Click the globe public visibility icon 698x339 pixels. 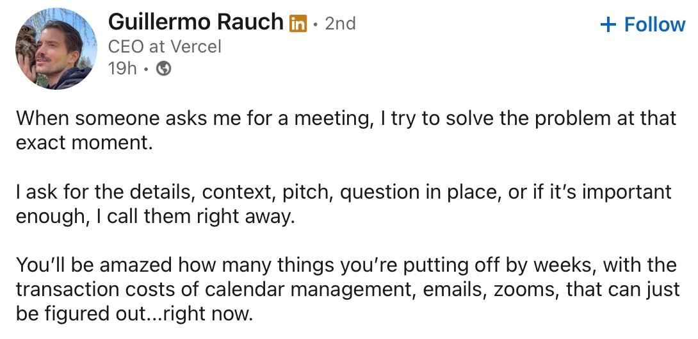[x=164, y=69]
